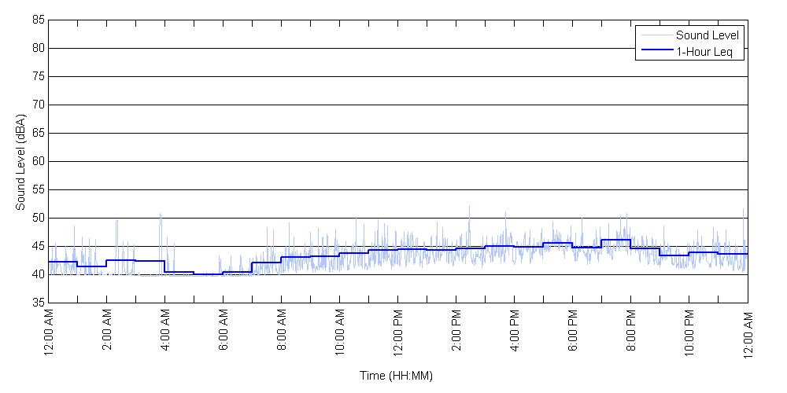
Task: Select the 10:00 AM tick label
Action: coord(340,333)
